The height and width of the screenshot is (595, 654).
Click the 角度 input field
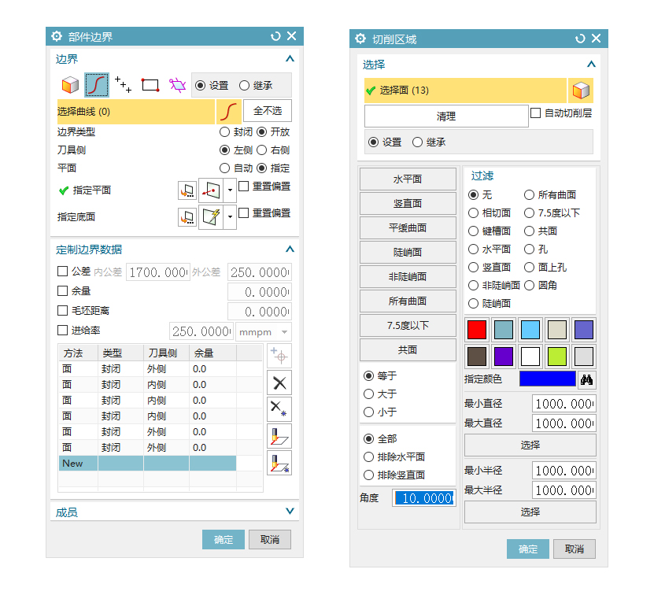[x=425, y=498]
